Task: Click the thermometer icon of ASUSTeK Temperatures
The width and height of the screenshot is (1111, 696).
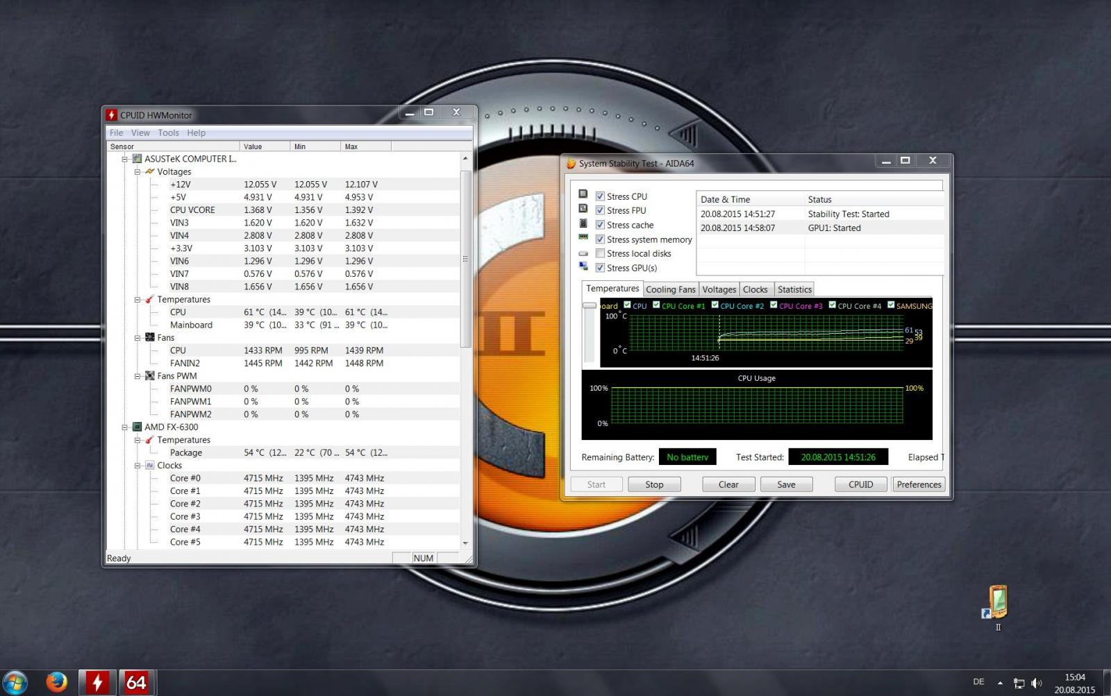Action: 149,299
